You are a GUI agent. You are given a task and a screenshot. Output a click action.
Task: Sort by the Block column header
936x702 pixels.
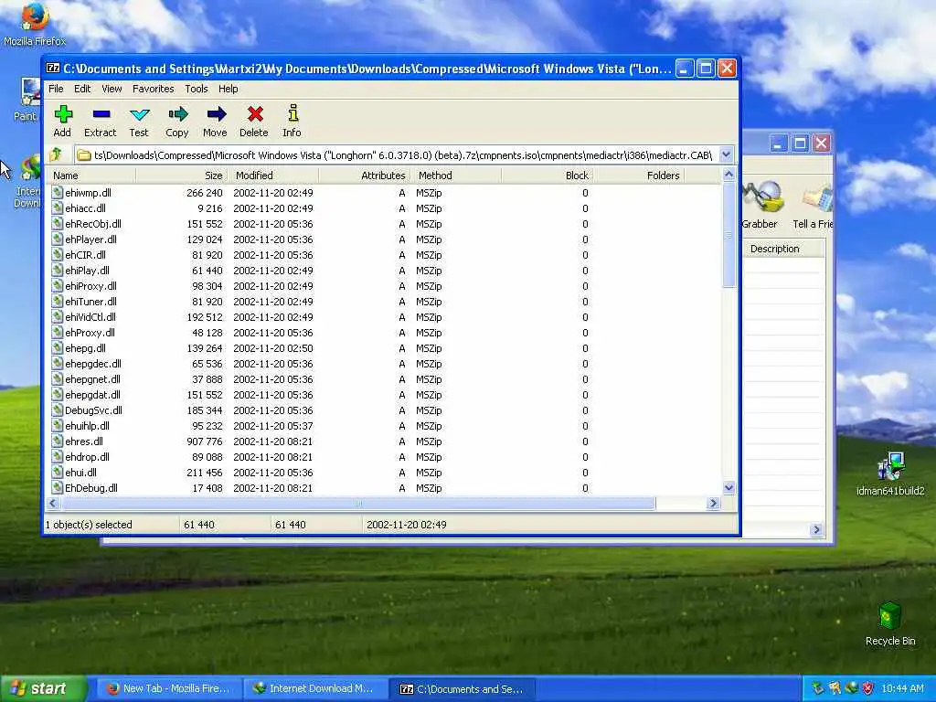coord(547,175)
